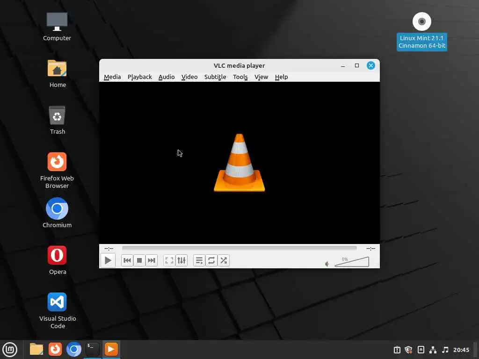Screen dimensions: 479x359
Task: Open the Media menu
Action: [x=112, y=77]
